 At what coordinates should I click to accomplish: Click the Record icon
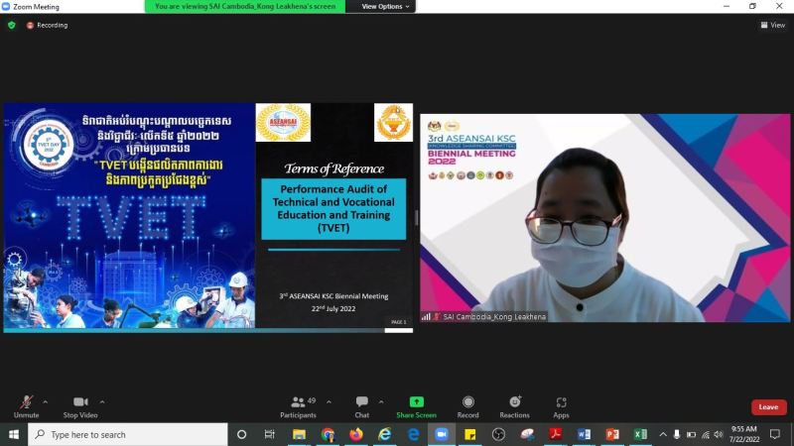[x=467, y=404]
